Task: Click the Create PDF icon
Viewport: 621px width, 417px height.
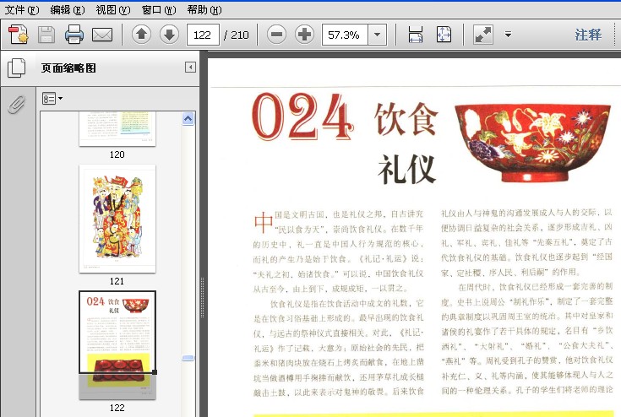Action: click(x=19, y=35)
